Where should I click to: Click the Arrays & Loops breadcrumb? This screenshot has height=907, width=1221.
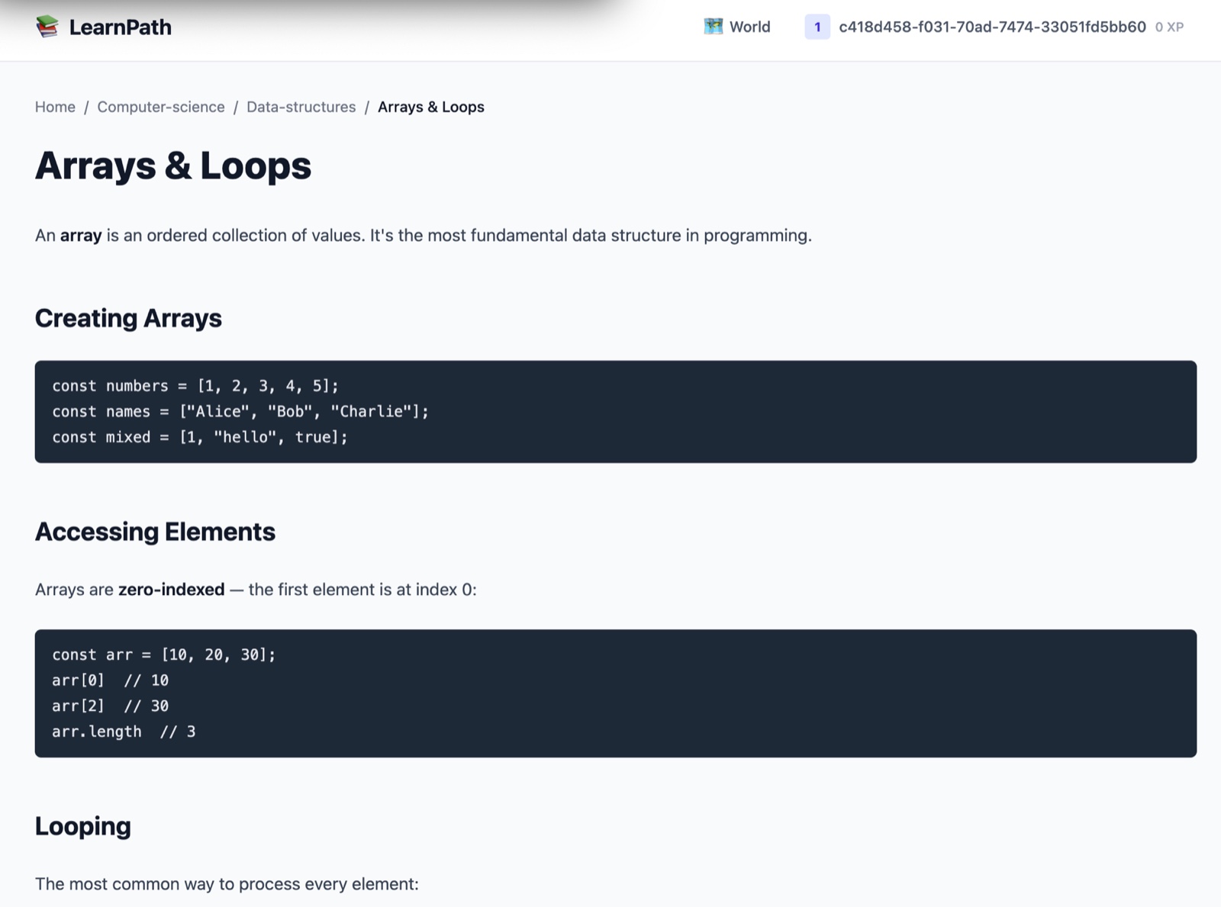click(x=431, y=107)
